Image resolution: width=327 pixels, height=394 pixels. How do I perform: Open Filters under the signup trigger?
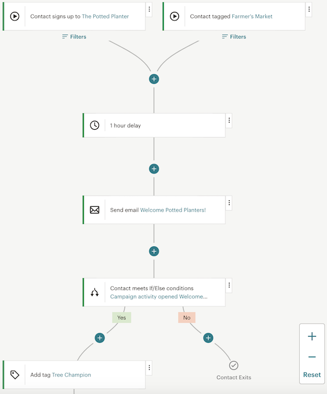[x=74, y=37]
